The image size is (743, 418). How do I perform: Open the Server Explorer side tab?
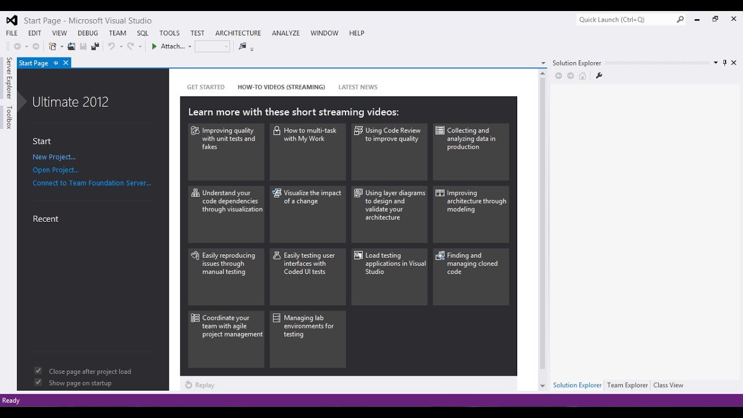coord(9,78)
